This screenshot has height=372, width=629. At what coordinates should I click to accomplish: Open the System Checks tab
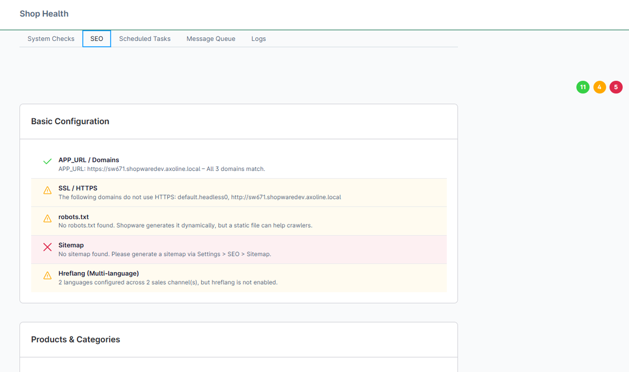(x=51, y=39)
